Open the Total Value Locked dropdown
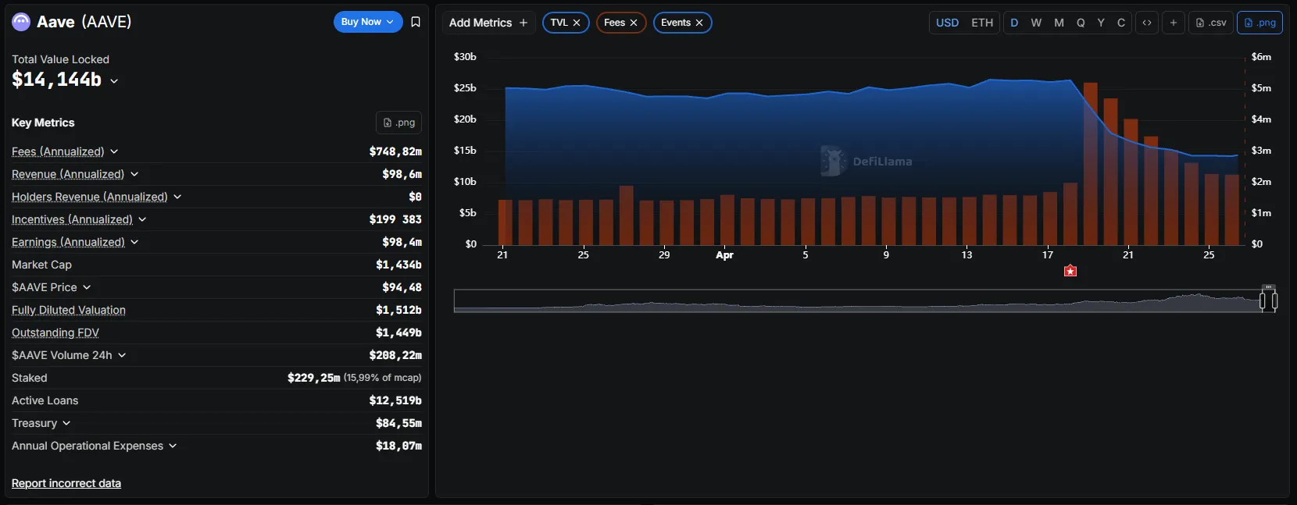The image size is (1297, 505). 114,80
